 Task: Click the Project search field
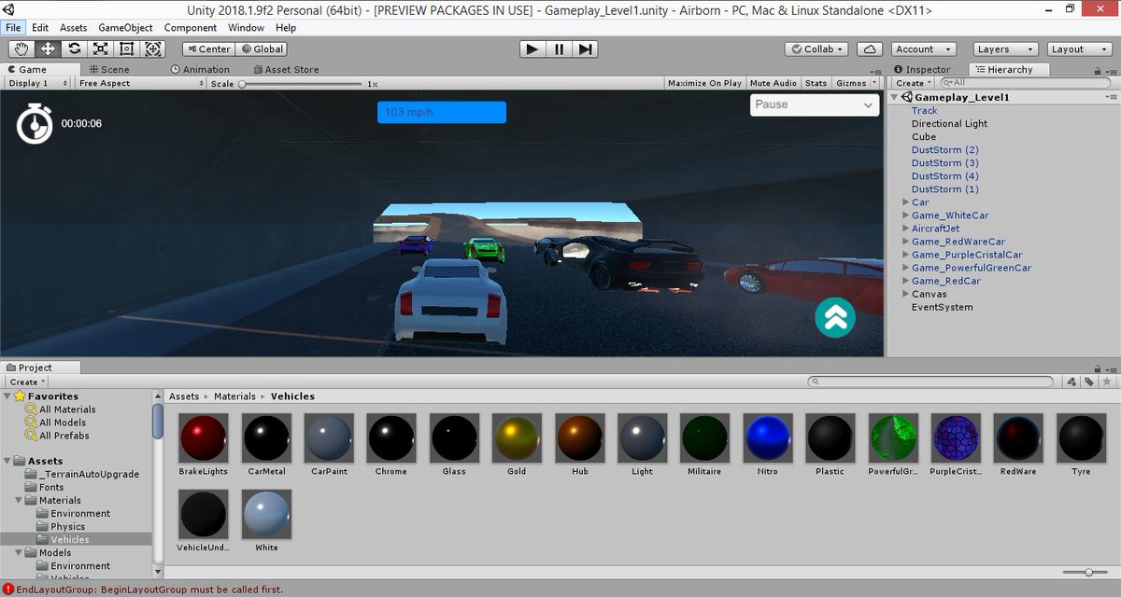click(931, 382)
